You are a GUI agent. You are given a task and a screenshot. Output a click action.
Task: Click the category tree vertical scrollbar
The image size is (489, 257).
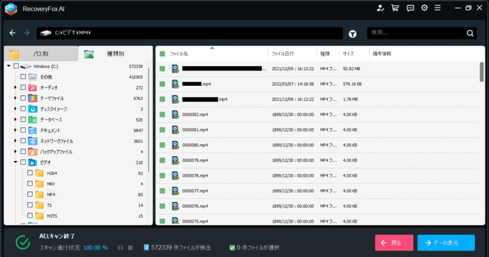click(149, 120)
